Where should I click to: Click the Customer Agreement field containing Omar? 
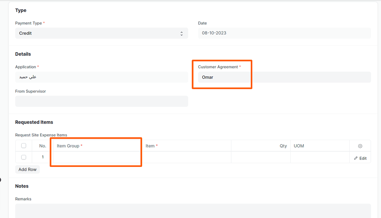(x=284, y=77)
